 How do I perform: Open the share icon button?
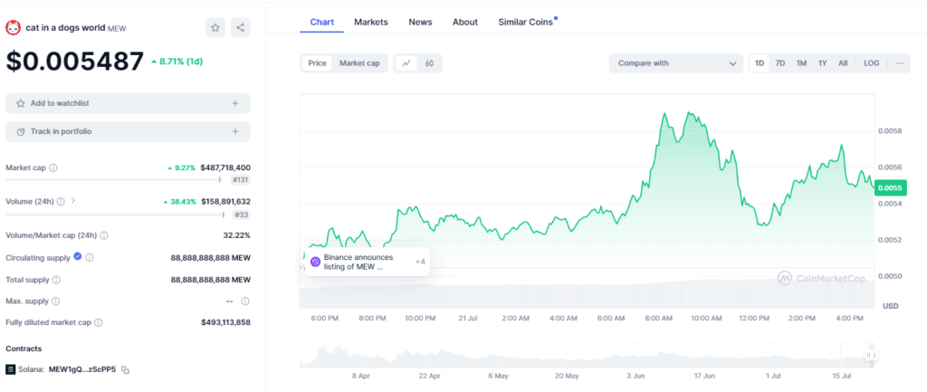click(240, 27)
